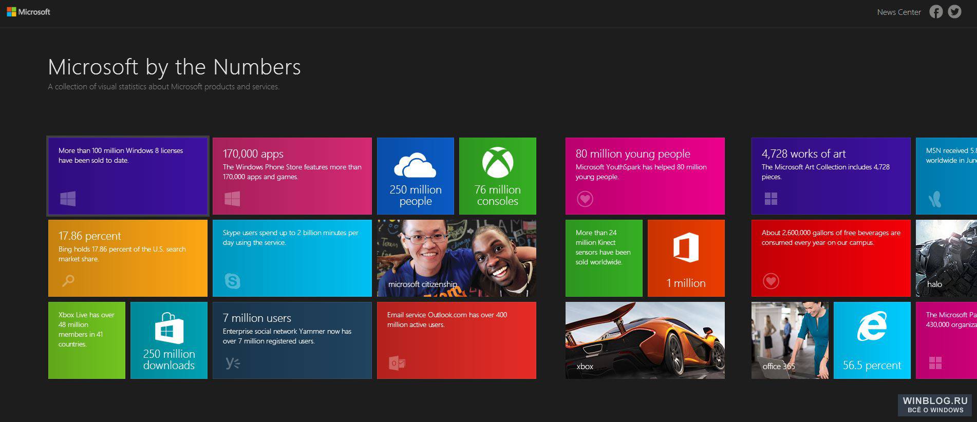Screen dimensions: 977x422
Task: Open the office 365 photo tile
Action: 790,340
